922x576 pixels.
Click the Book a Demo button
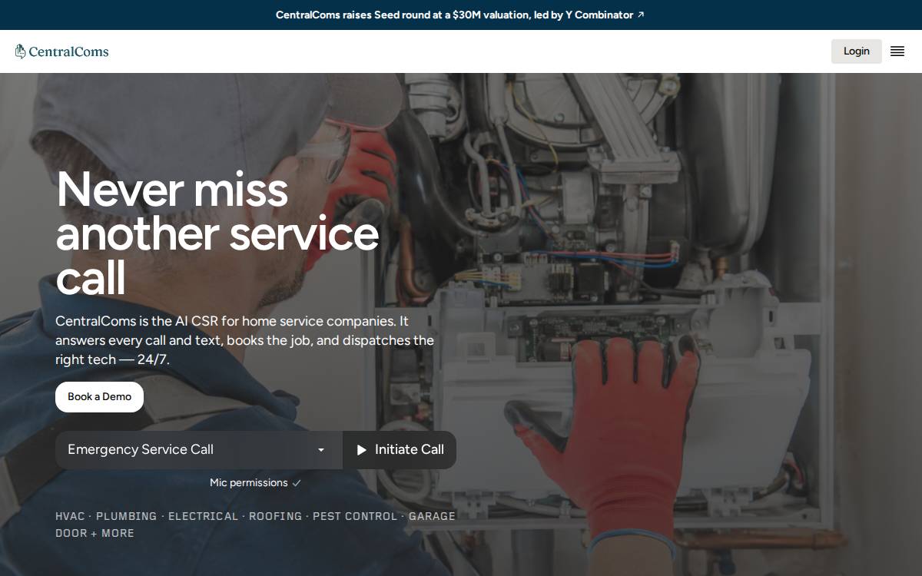point(99,397)
